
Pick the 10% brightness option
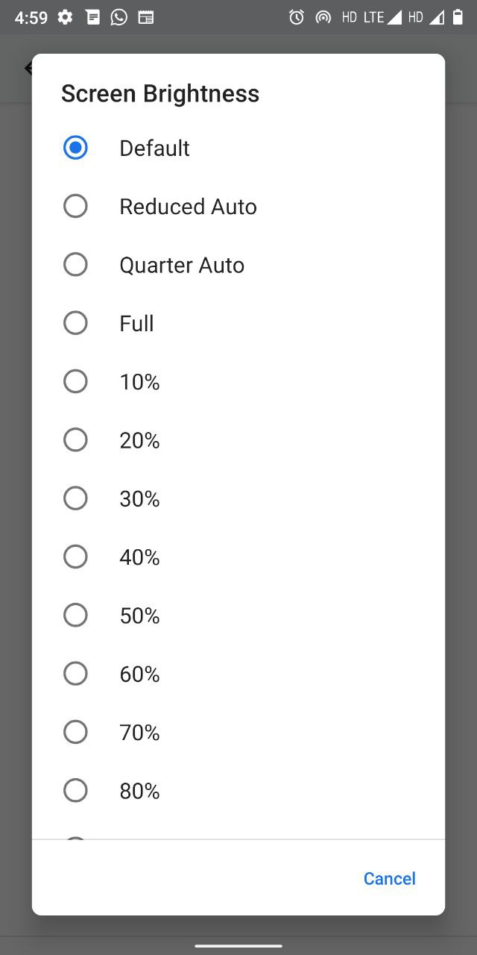[75, 381]
